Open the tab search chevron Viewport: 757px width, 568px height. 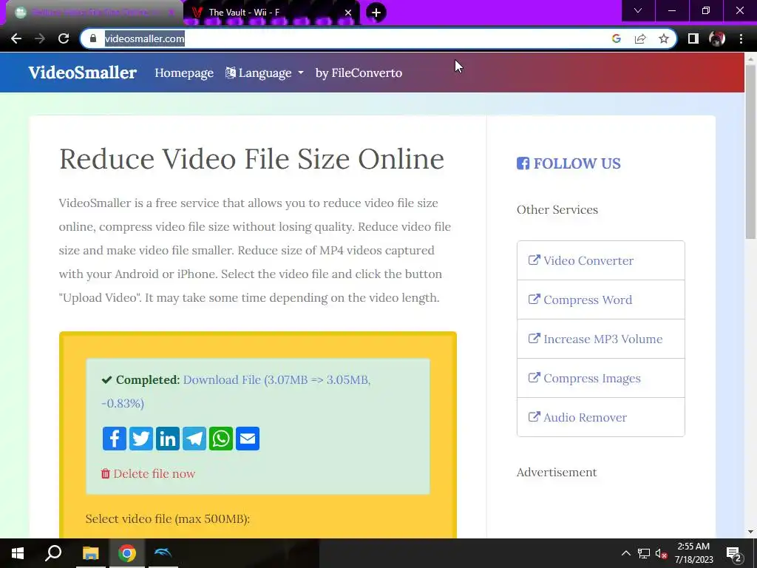click(x=638, y=10)
